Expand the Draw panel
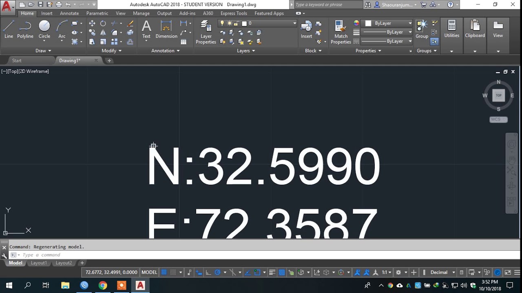522x293 pixels. [x=43, y=50]
